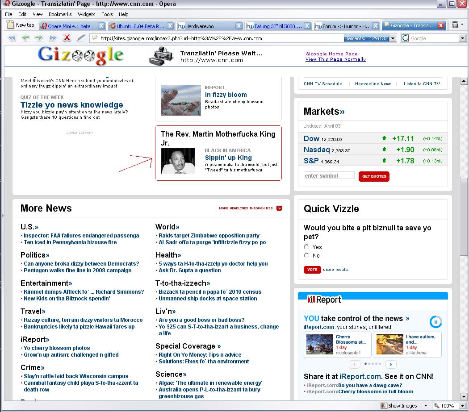Image resolution: width=469 pixels, height=412 pixels.
Task: Click the Nasdaq market link
Action: (316, 150)
